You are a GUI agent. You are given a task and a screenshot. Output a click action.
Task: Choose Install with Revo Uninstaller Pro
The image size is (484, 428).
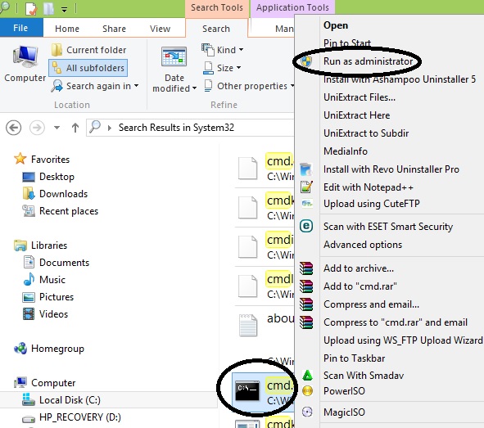click(x=391, y=169)
